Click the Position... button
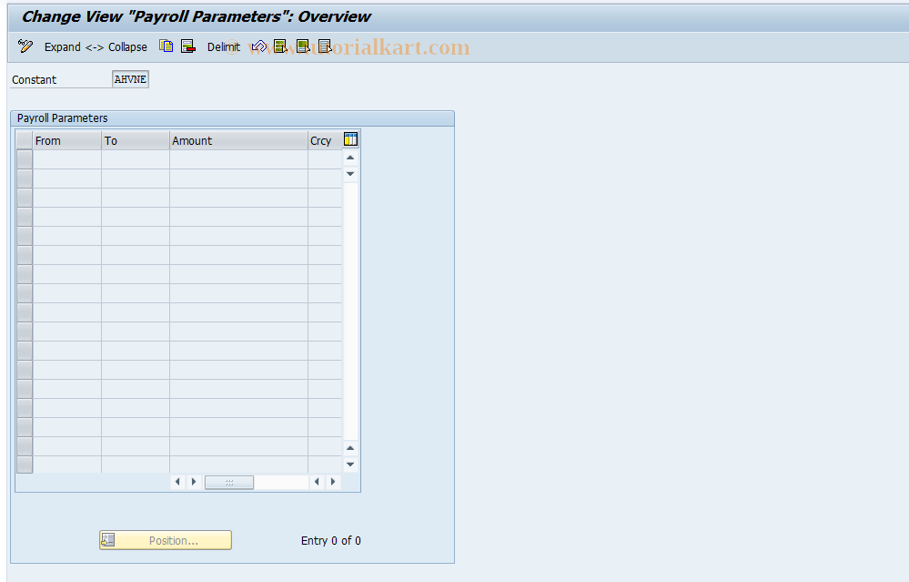Viewport: 909px width, 582px height. [166, 540]
